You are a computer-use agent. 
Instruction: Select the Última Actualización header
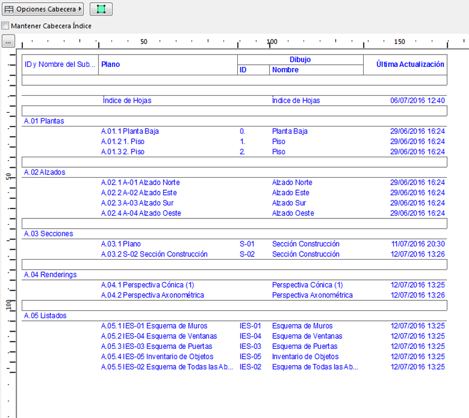[406, 64]
